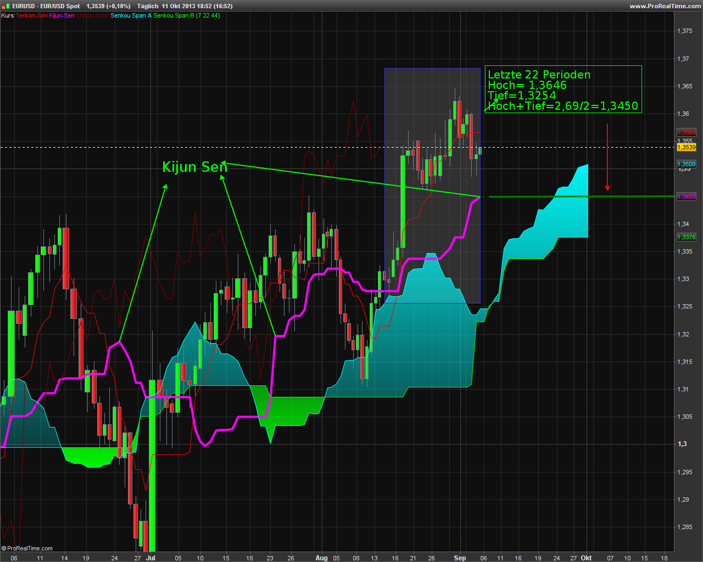Viewport: 703px width, 562px height.
Task: Select the Tenkan-Sen legend label
Action: pos(32,15)
